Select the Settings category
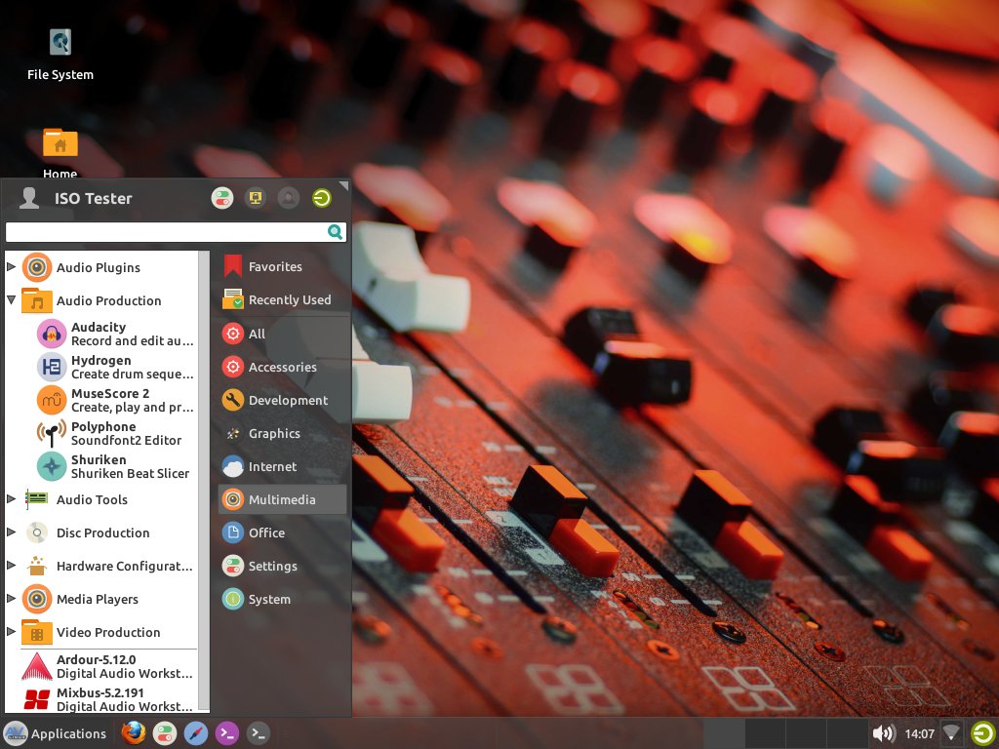 tap(283, 566)
